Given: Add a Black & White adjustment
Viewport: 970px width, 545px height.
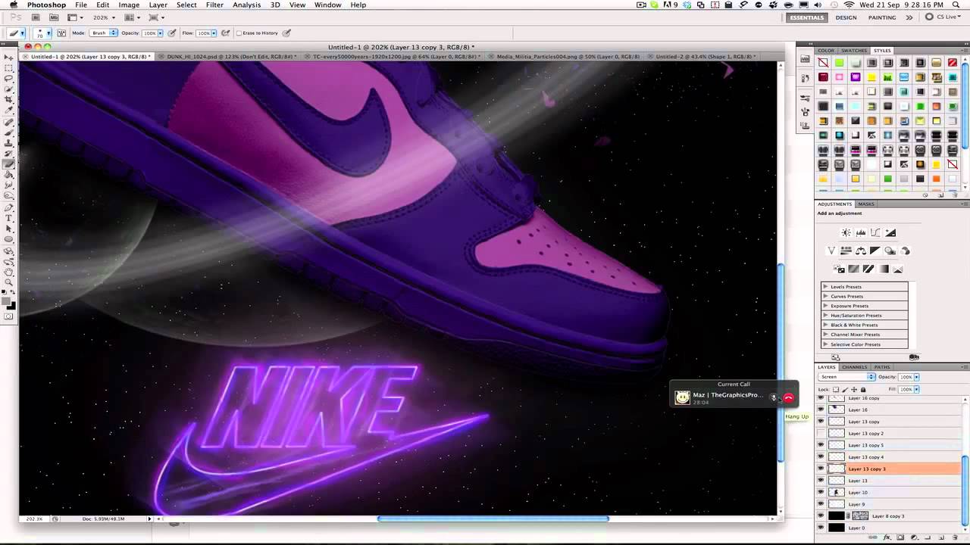Looking at the screenshot, I should point(875,251).
